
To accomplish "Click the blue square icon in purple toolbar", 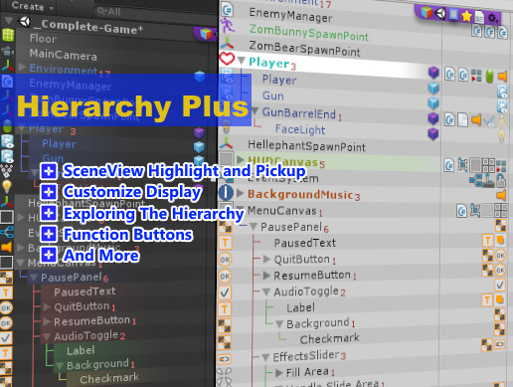I will click(x=453, y=15).
